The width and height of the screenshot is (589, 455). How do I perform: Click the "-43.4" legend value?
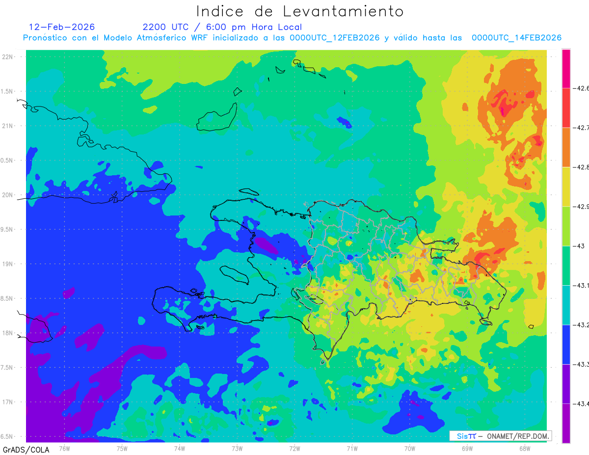(581, 404)
